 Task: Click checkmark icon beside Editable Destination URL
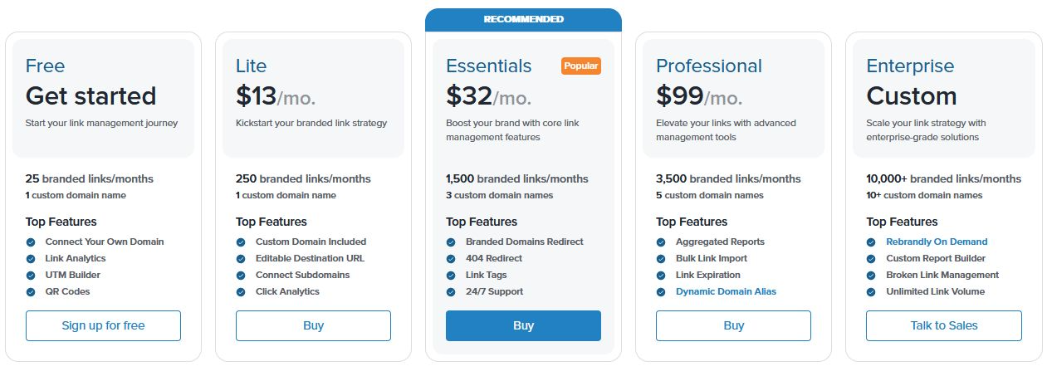pos(241,259)
